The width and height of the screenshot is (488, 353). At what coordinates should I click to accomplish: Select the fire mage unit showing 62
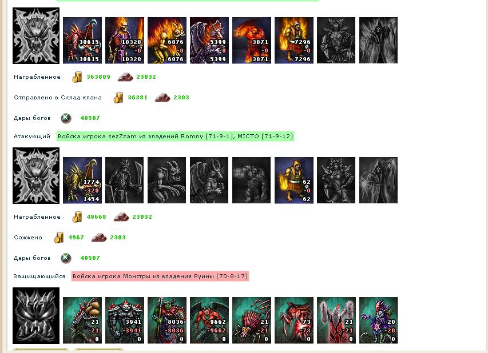pos(294,180)
